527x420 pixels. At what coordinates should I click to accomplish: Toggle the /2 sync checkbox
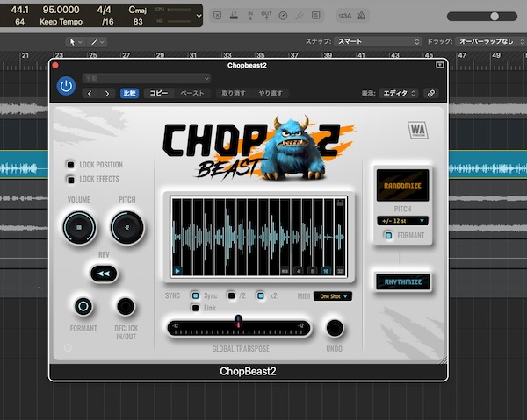click(231, 295)
